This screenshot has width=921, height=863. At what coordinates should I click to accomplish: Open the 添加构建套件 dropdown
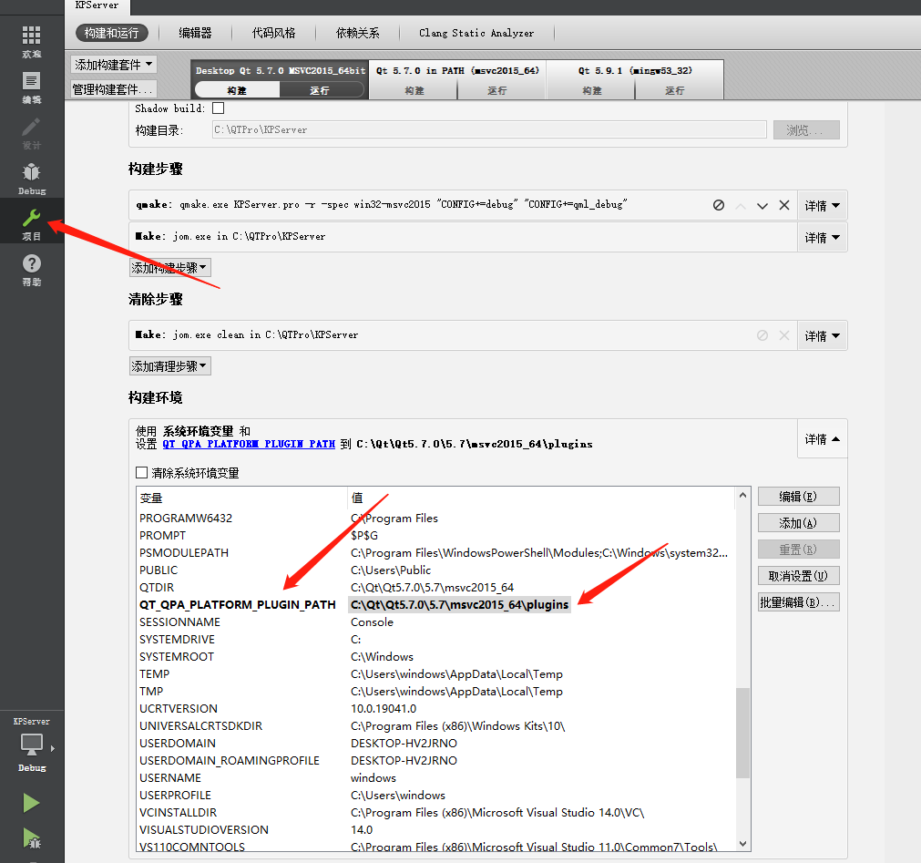113,64
